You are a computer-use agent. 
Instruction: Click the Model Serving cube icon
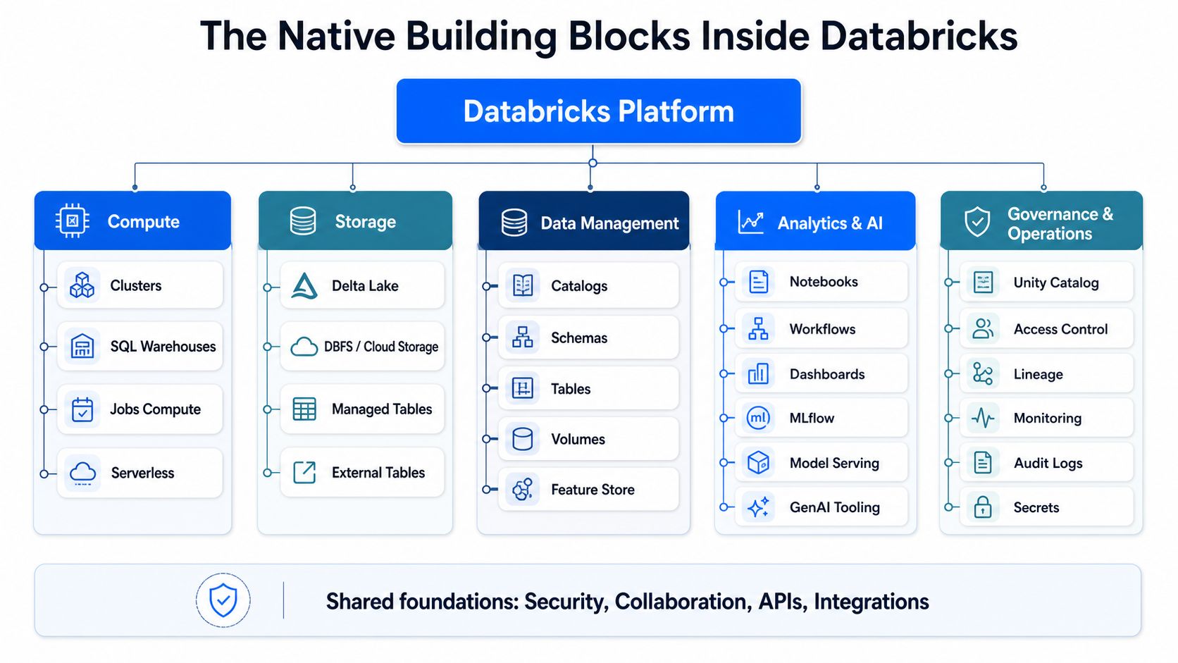coord(758,462)
